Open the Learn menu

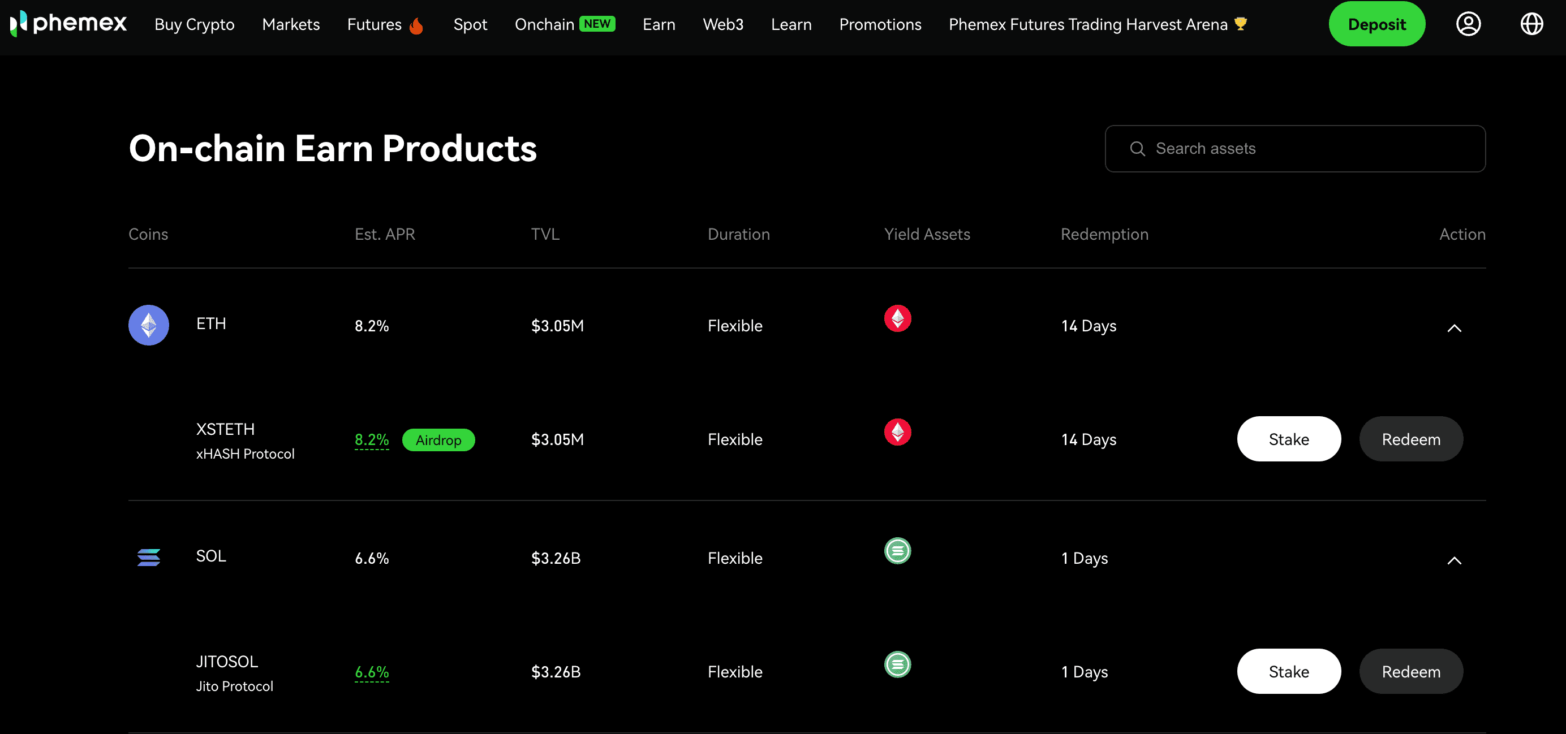[791, 24]
